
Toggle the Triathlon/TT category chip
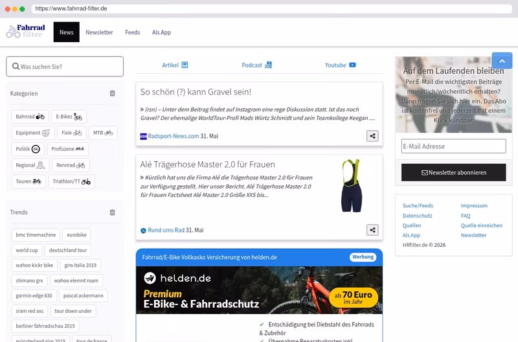(x=72, y=181)
